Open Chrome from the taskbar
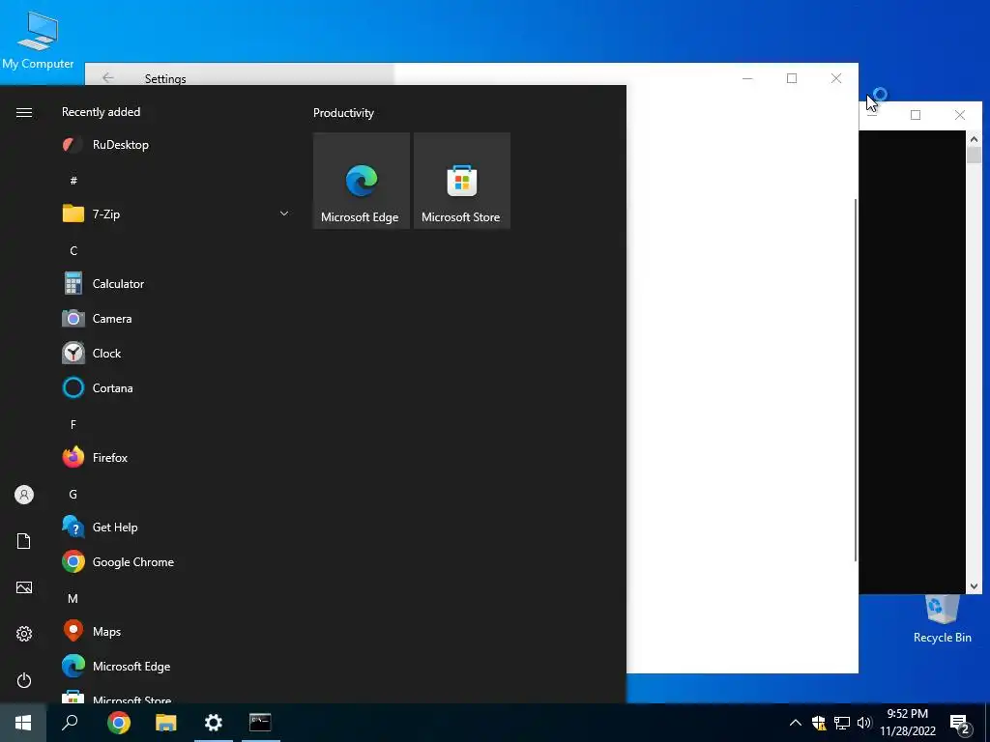990x742 pixels. coord(118,723)
